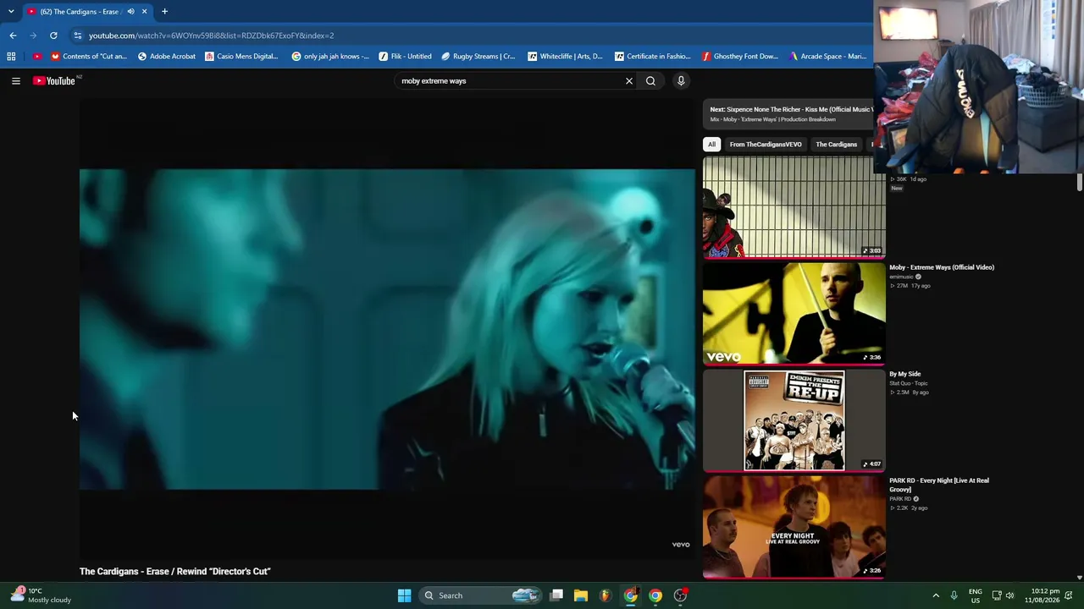This screenshot has height=609, width=1084.
Task: Open the Rugby Streams bookmark
Action: [x=478, y=57]
